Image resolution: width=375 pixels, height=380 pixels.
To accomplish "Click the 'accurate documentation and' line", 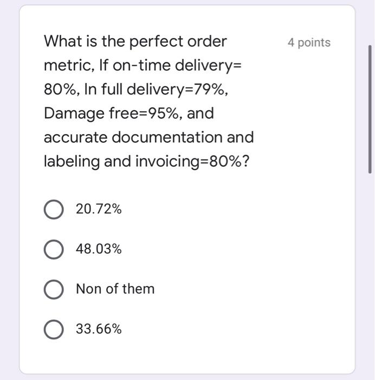I will click(x=148, y=137).
